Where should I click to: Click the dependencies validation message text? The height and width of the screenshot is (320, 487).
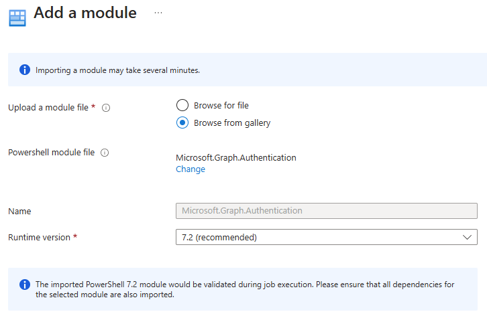pos(245,289)
